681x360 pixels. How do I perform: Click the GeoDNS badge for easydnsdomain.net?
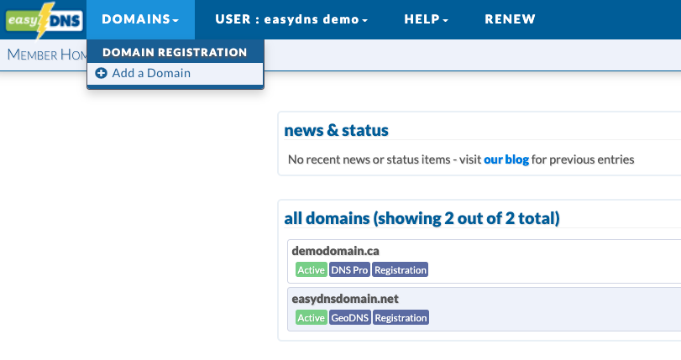coord(349,317)
